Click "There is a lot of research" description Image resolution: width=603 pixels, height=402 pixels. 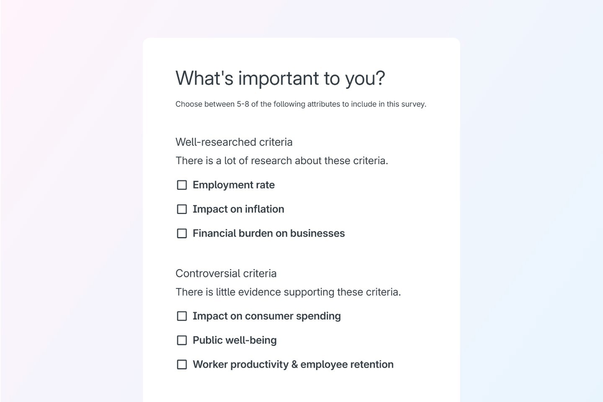pyautogui.click(x=281, y=161)
